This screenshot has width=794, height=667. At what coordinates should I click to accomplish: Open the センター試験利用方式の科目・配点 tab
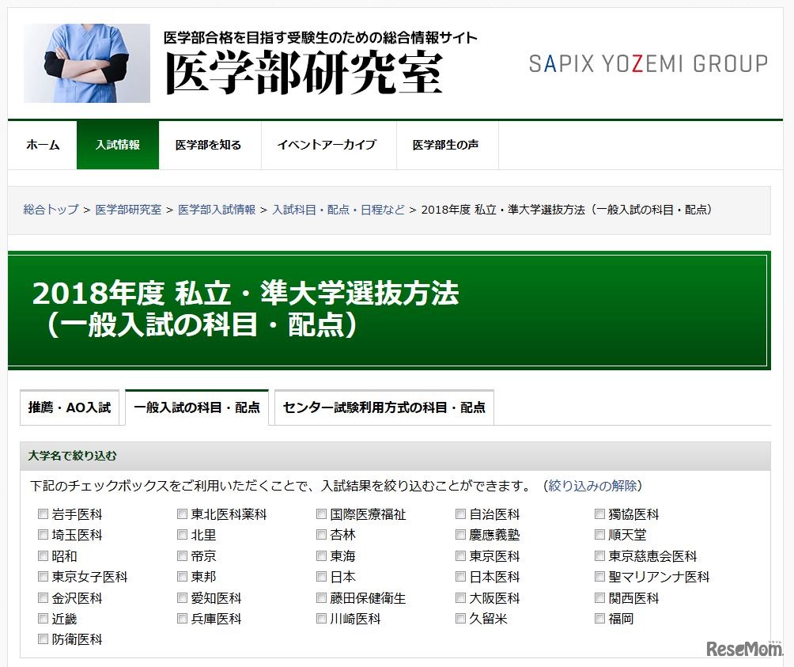point(384,407)
